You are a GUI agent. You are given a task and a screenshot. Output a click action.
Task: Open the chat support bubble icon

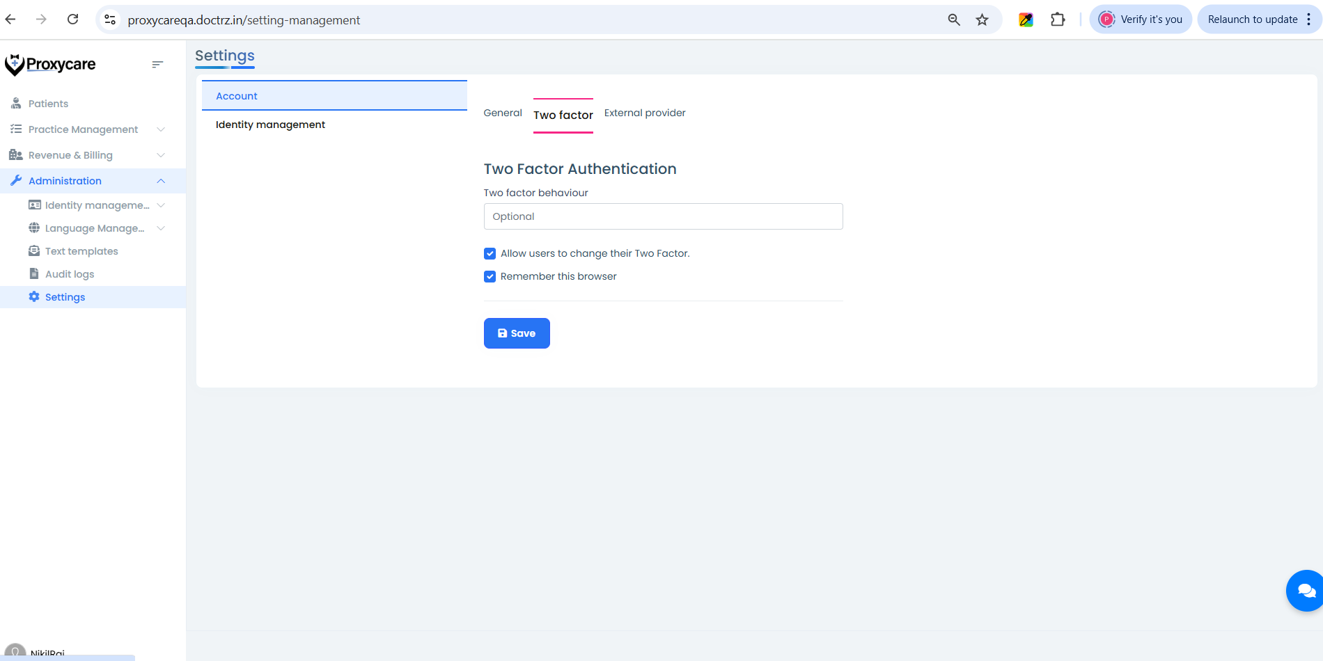pyautogui.click(x=1305, y=591)
